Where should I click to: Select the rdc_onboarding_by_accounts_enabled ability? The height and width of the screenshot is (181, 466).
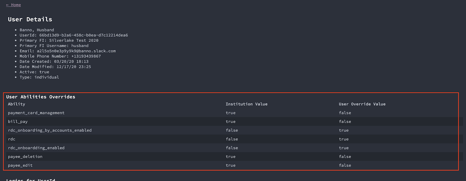[x=50, y=130]
